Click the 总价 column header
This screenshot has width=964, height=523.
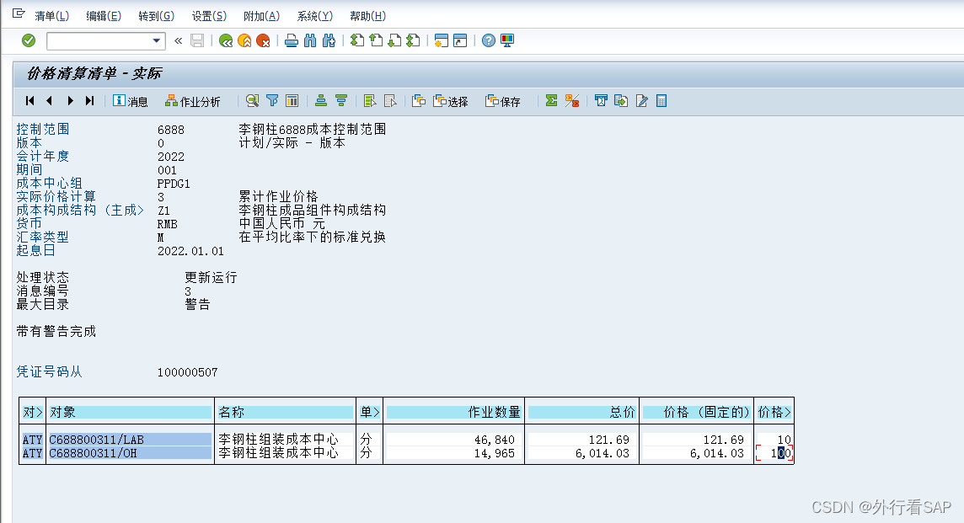point(581,412)
